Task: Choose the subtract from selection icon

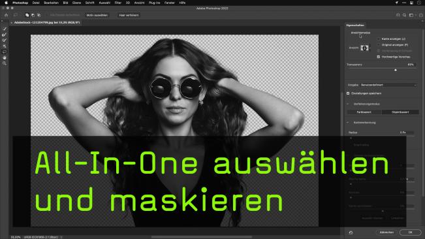Action: [x=39, y=15]
